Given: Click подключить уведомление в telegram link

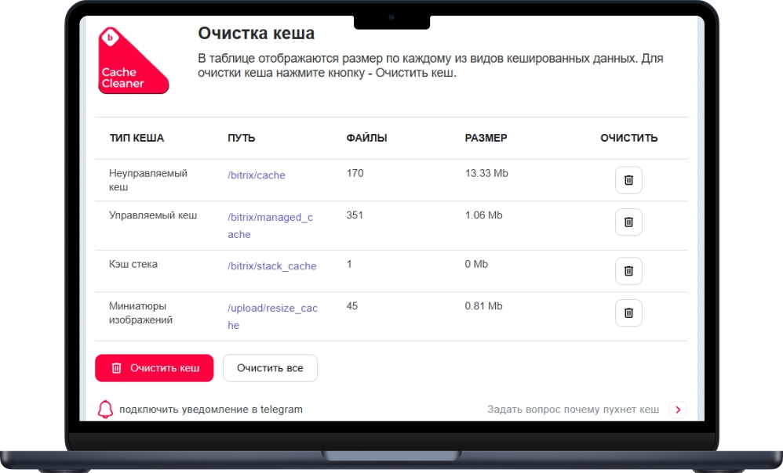Looking at the screenshot, I should point(209,408).
